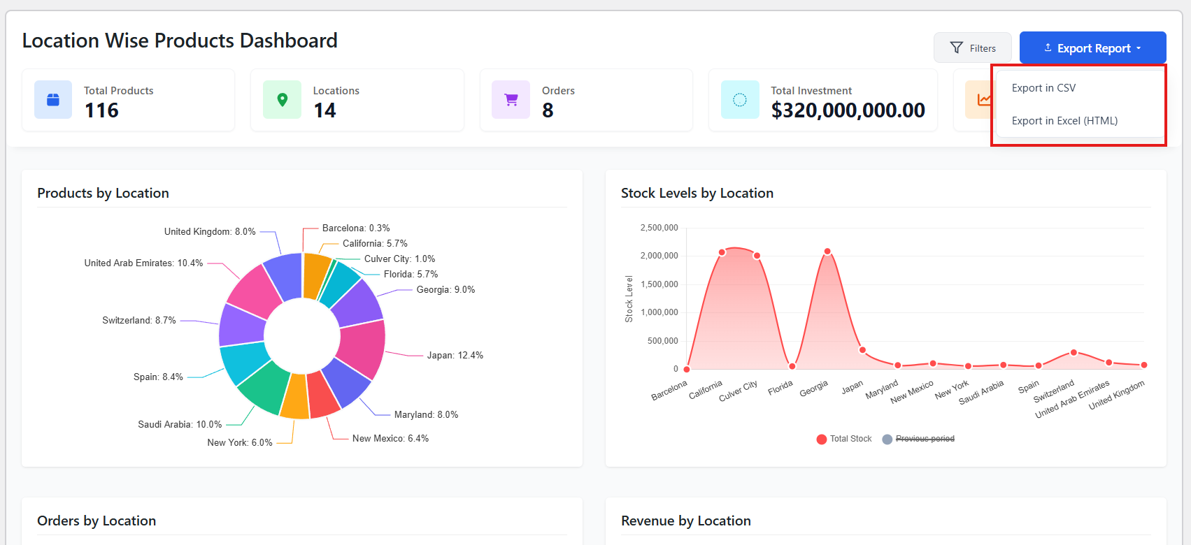Click the red Total Stock legend dot
This screenshot has width=1191, height=545.
coord(821,439)
